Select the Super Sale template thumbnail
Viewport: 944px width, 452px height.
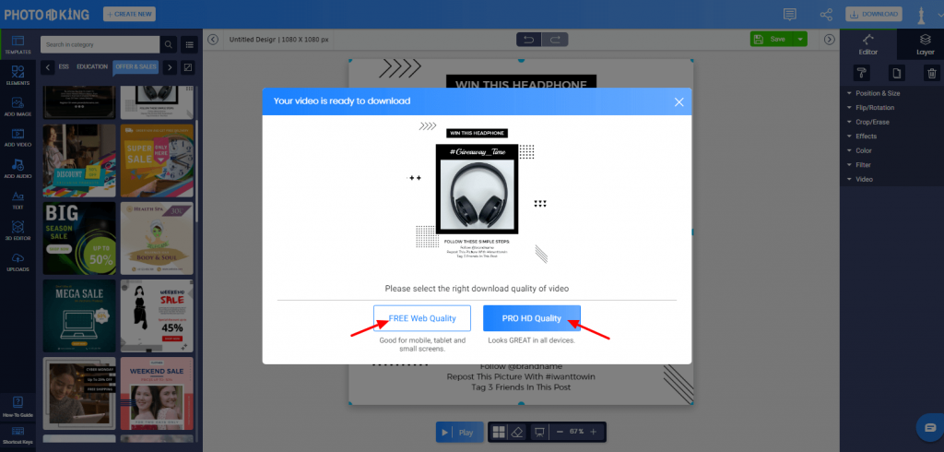click(x=157, y=161)
